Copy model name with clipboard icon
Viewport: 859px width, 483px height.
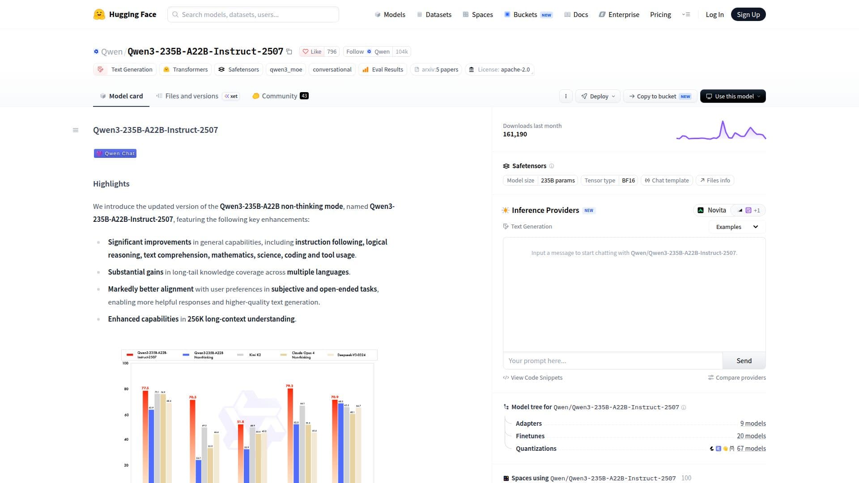tap(289, 52)
